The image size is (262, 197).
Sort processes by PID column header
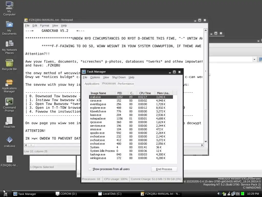click(x=122, y=93)
